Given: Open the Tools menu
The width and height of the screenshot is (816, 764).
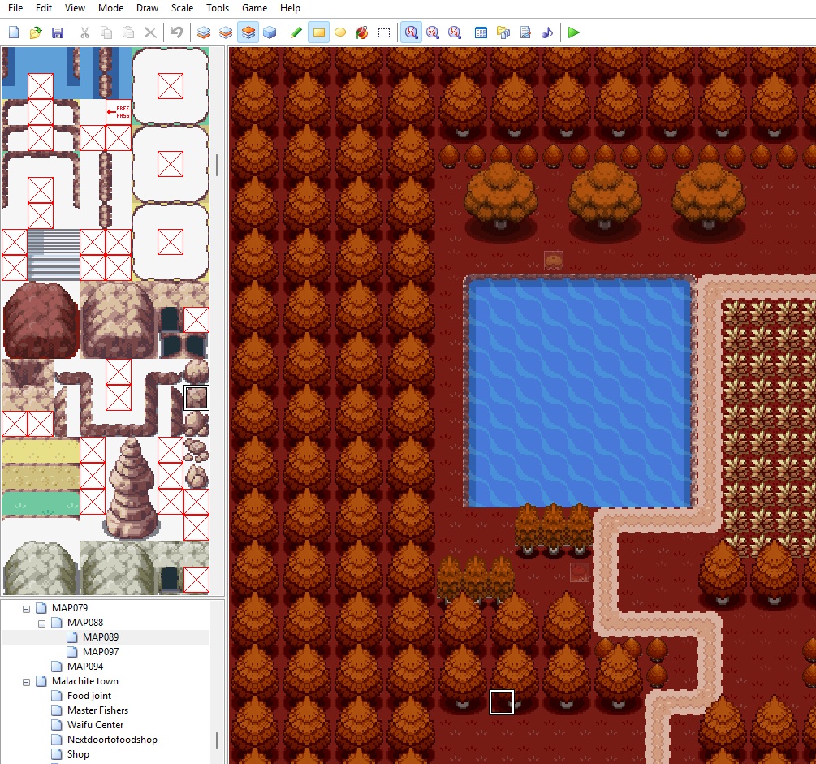Looking at the screenshot, I should point(218,8).
